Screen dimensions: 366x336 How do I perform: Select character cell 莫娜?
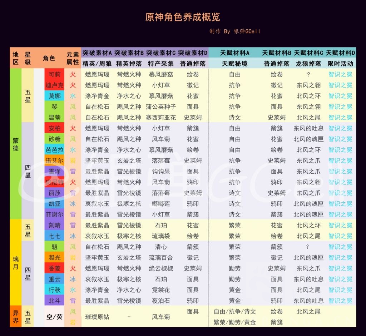(x=54, y=96)
